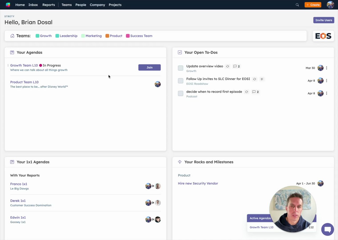Open the user profile avatar in the top bar
The image size is (338, 240).
coord(330,5)
